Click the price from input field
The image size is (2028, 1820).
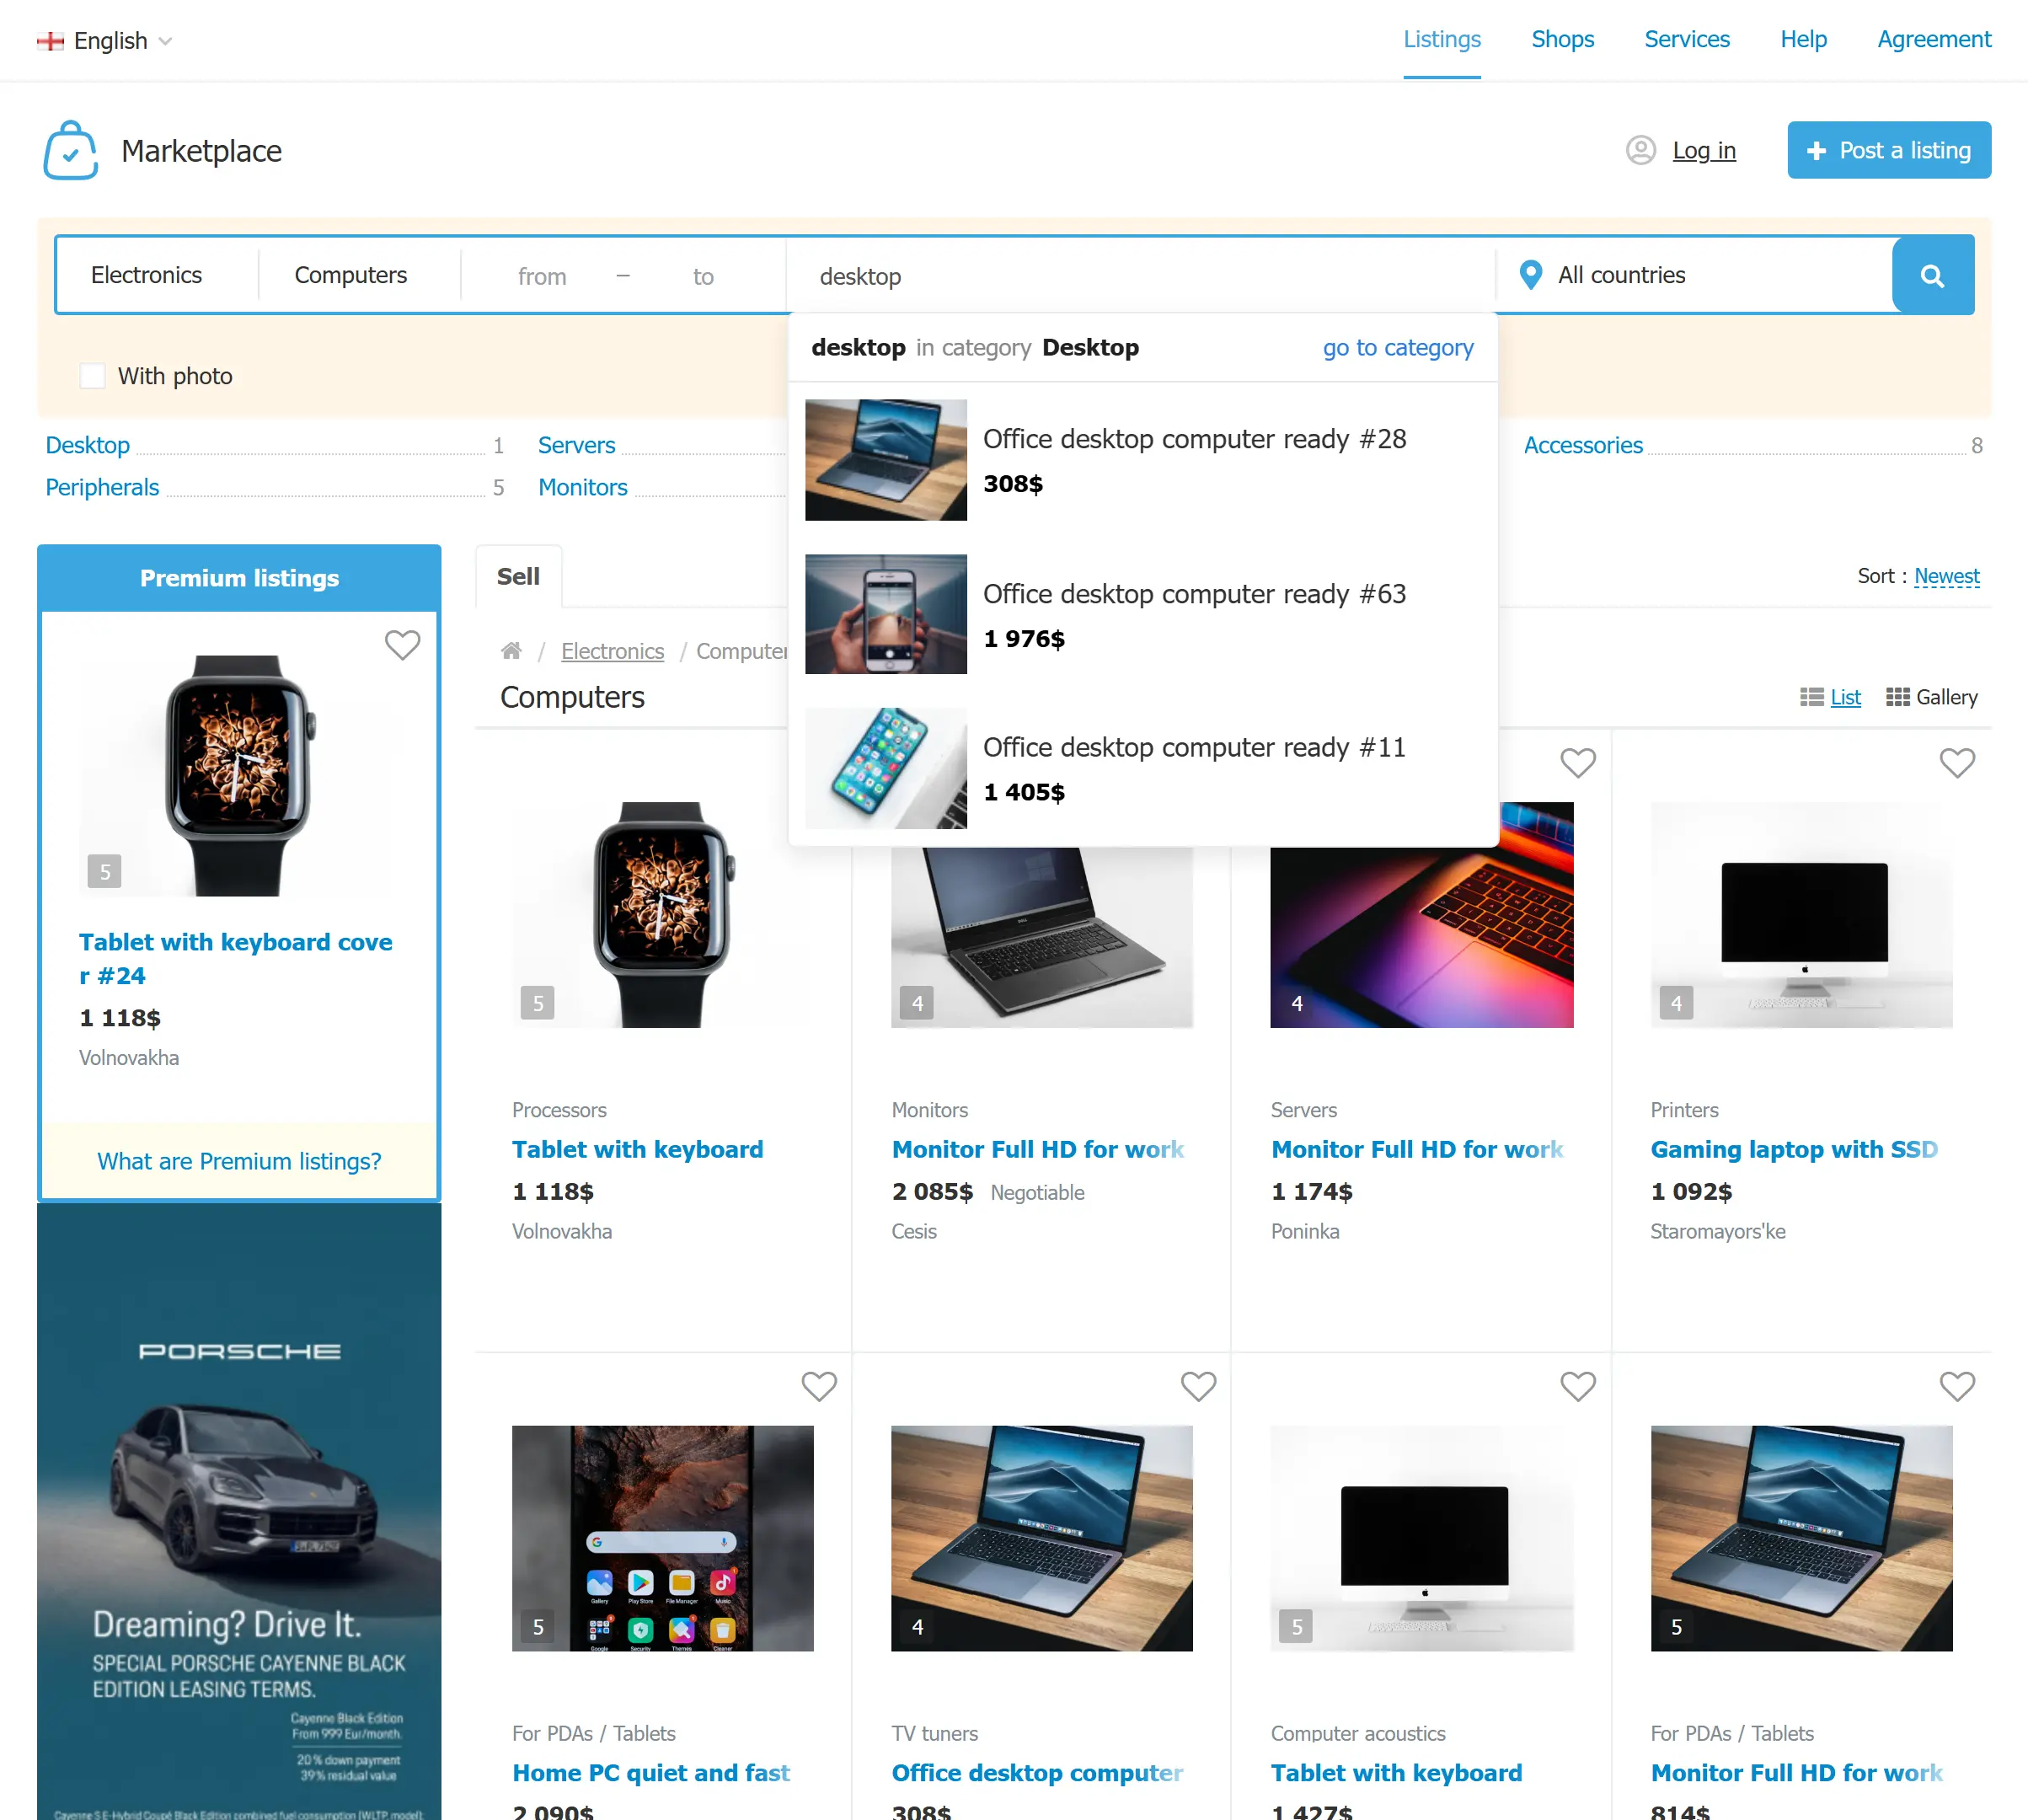pos(542,276)
